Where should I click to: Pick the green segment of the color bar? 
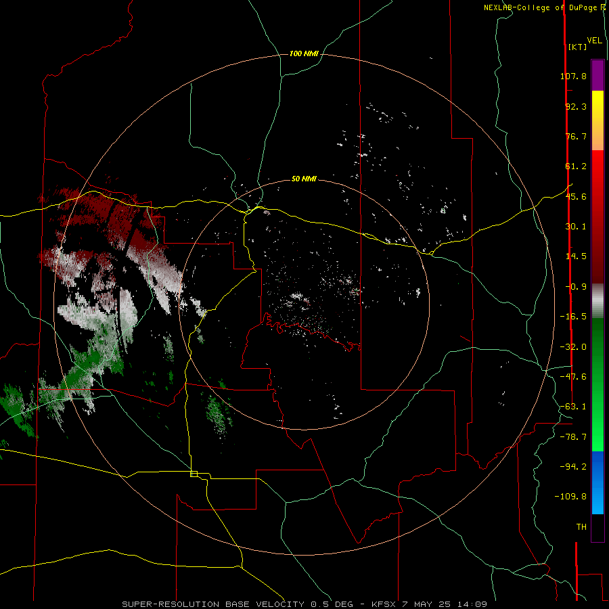click(597, 384)
